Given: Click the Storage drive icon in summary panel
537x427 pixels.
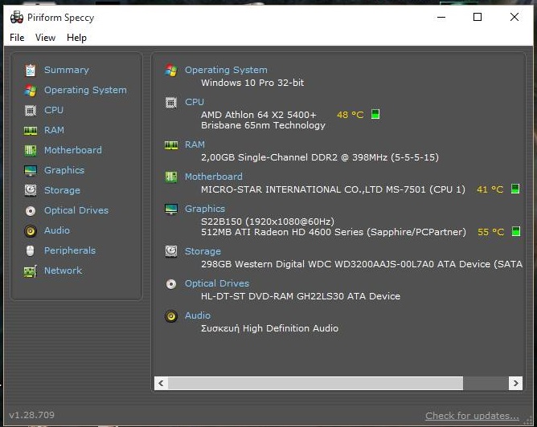Looking at the screenshot, I should coord(171,251).
